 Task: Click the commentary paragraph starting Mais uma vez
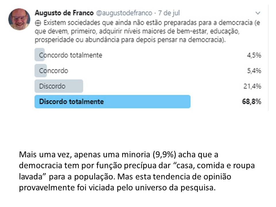click(137, 171)
